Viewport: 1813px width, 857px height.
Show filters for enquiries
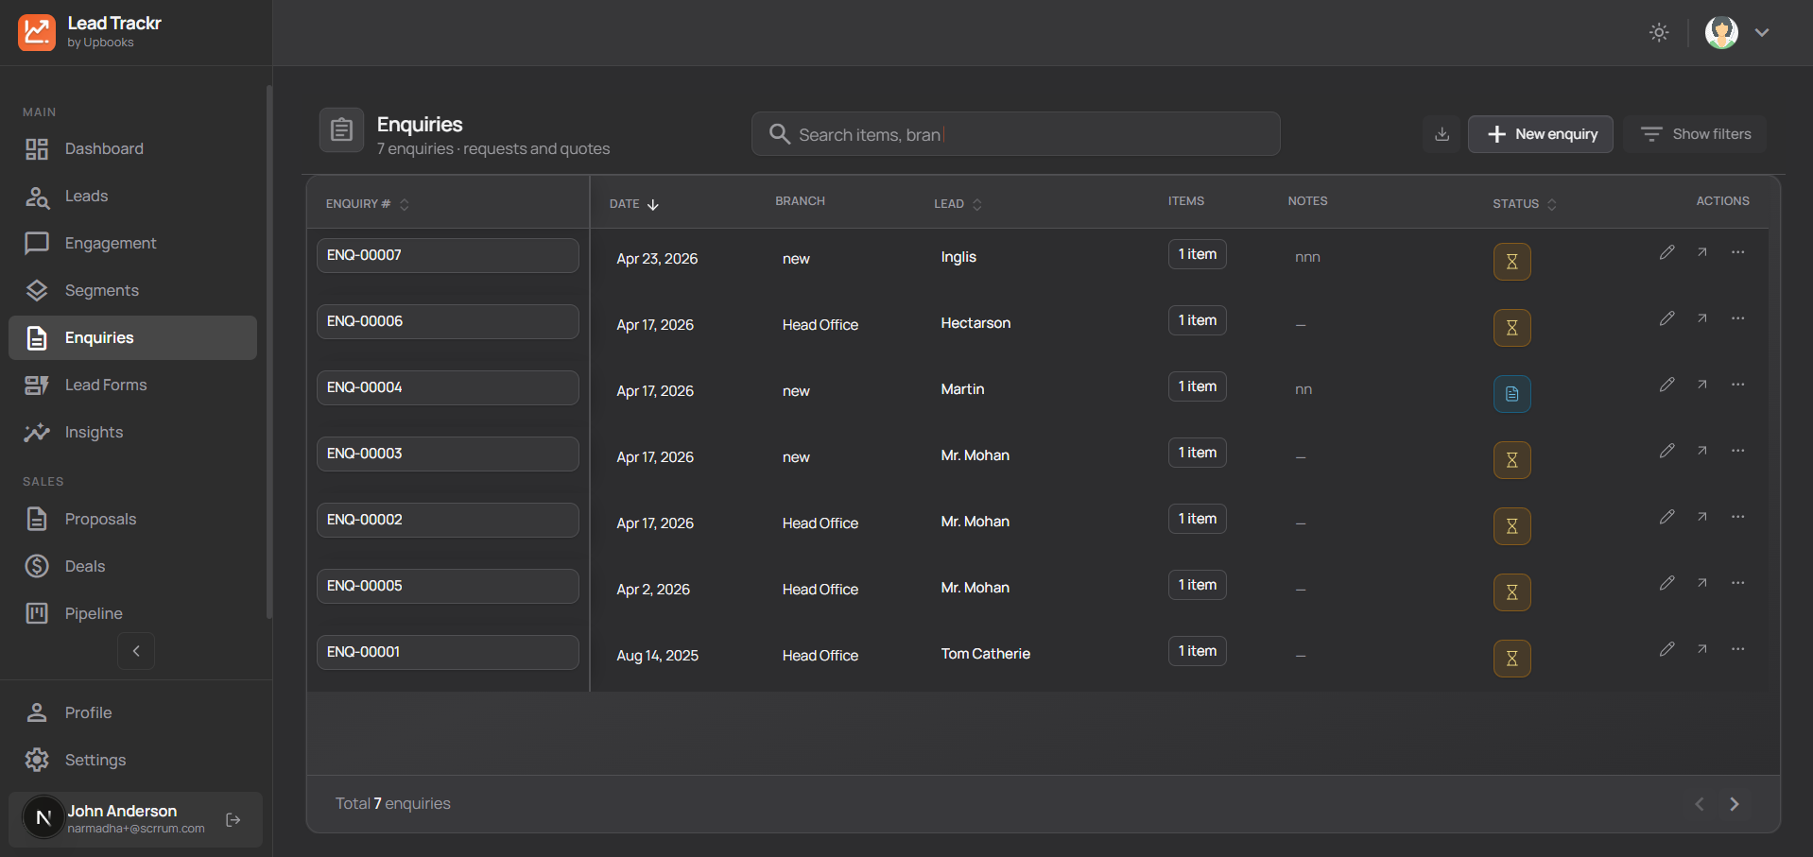[x=1695, y=134]
